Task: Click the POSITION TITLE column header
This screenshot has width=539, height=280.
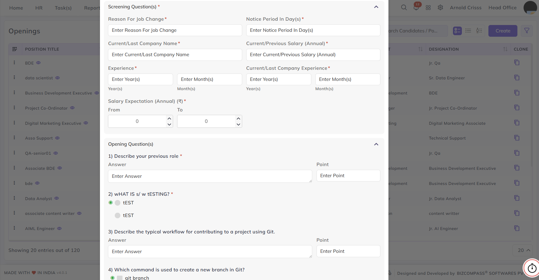Action: click(x=42, y=49)
